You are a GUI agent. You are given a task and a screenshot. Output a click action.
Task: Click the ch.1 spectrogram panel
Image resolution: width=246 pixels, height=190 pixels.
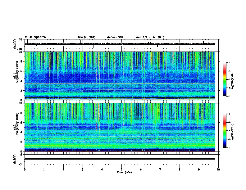(x=120, y=76)
